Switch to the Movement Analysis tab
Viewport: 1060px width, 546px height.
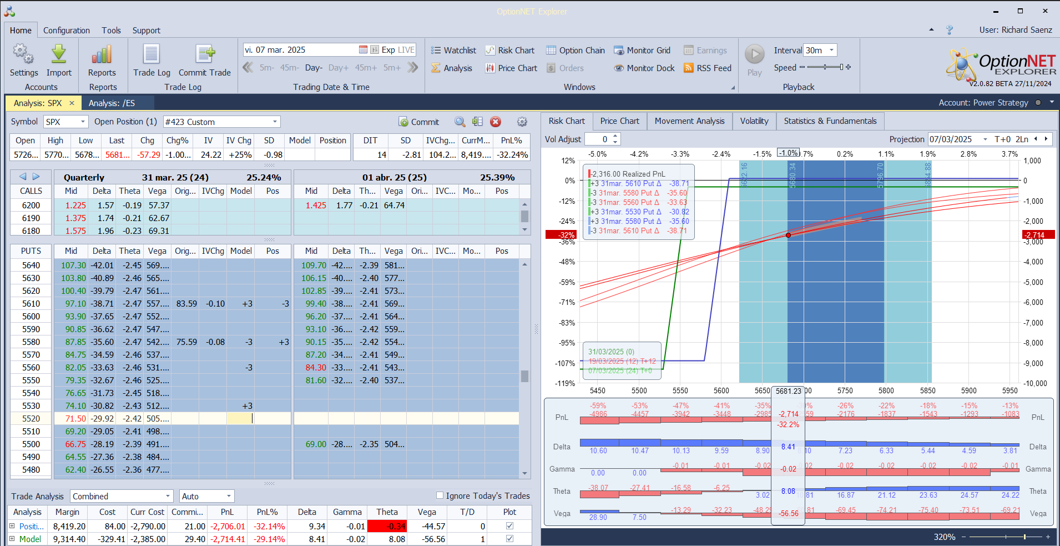pyautogui.click(x=689, y=121)
